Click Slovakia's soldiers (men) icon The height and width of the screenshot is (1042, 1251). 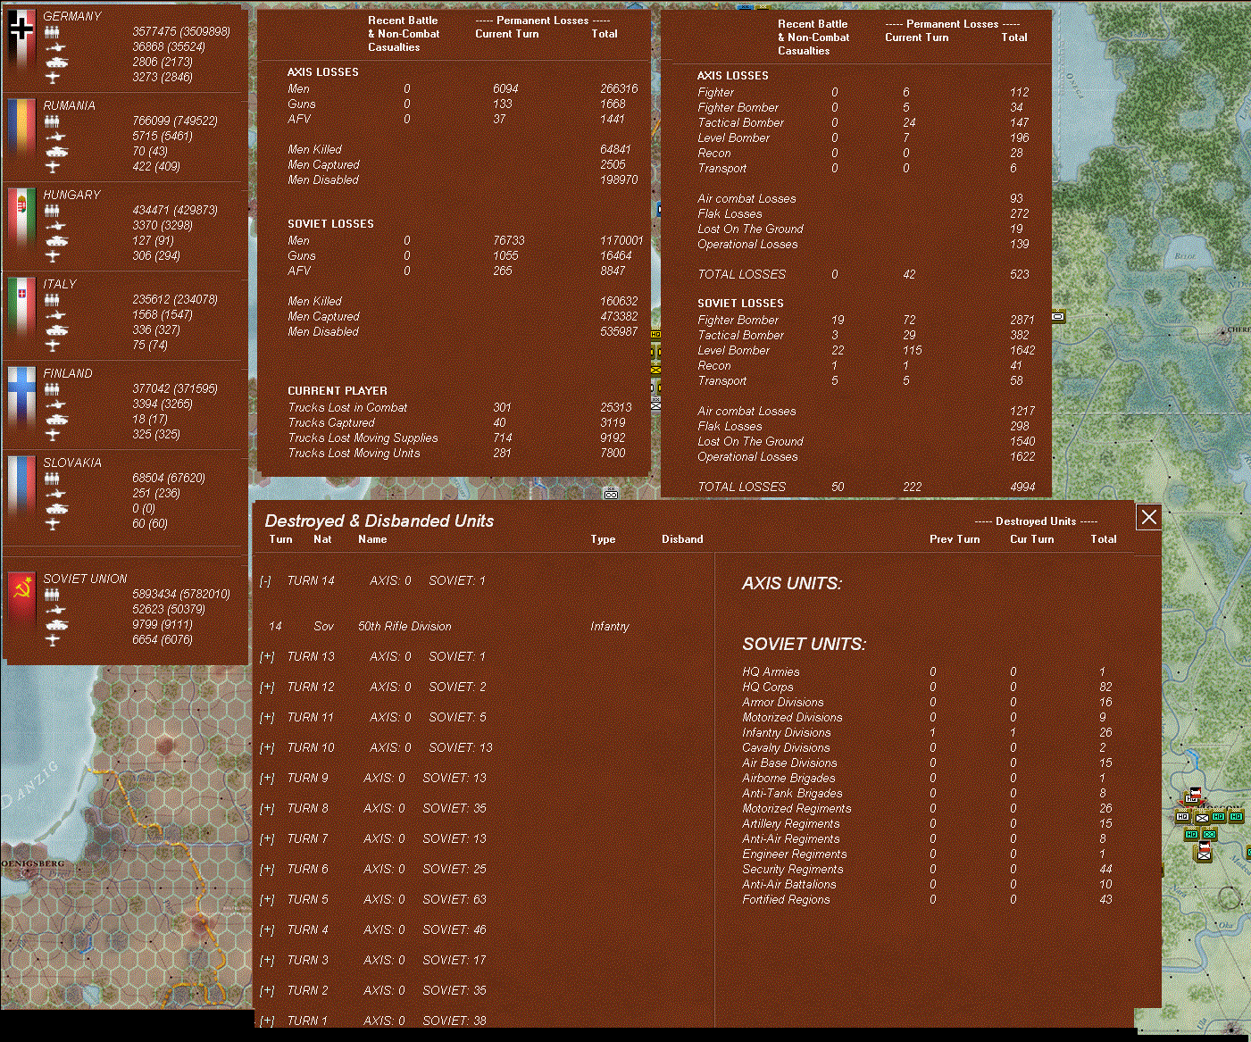coord(53,479)
